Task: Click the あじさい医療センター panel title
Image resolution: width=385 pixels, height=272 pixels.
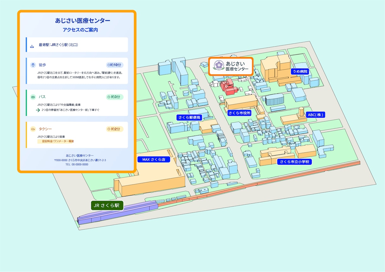Action: pyautogui.click(x=83, y=21)
